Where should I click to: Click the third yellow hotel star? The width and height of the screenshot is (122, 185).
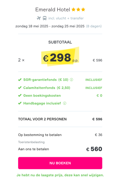pos(83,9)
